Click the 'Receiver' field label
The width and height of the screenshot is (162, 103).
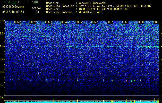[x=52, y=9]
